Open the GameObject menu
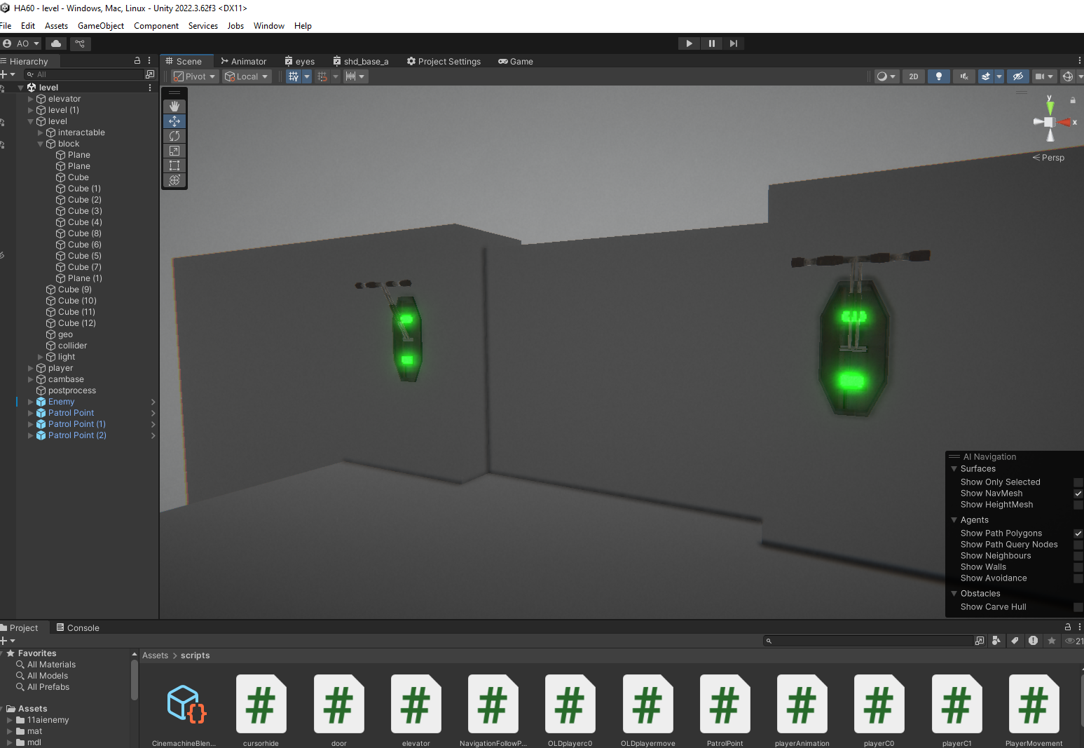Screen dimensions: 1084x748 tap(101, 26)
